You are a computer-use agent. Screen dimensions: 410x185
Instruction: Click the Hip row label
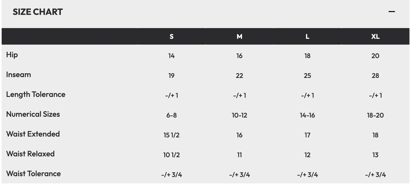pyautogui.click(x=12, y=55)
